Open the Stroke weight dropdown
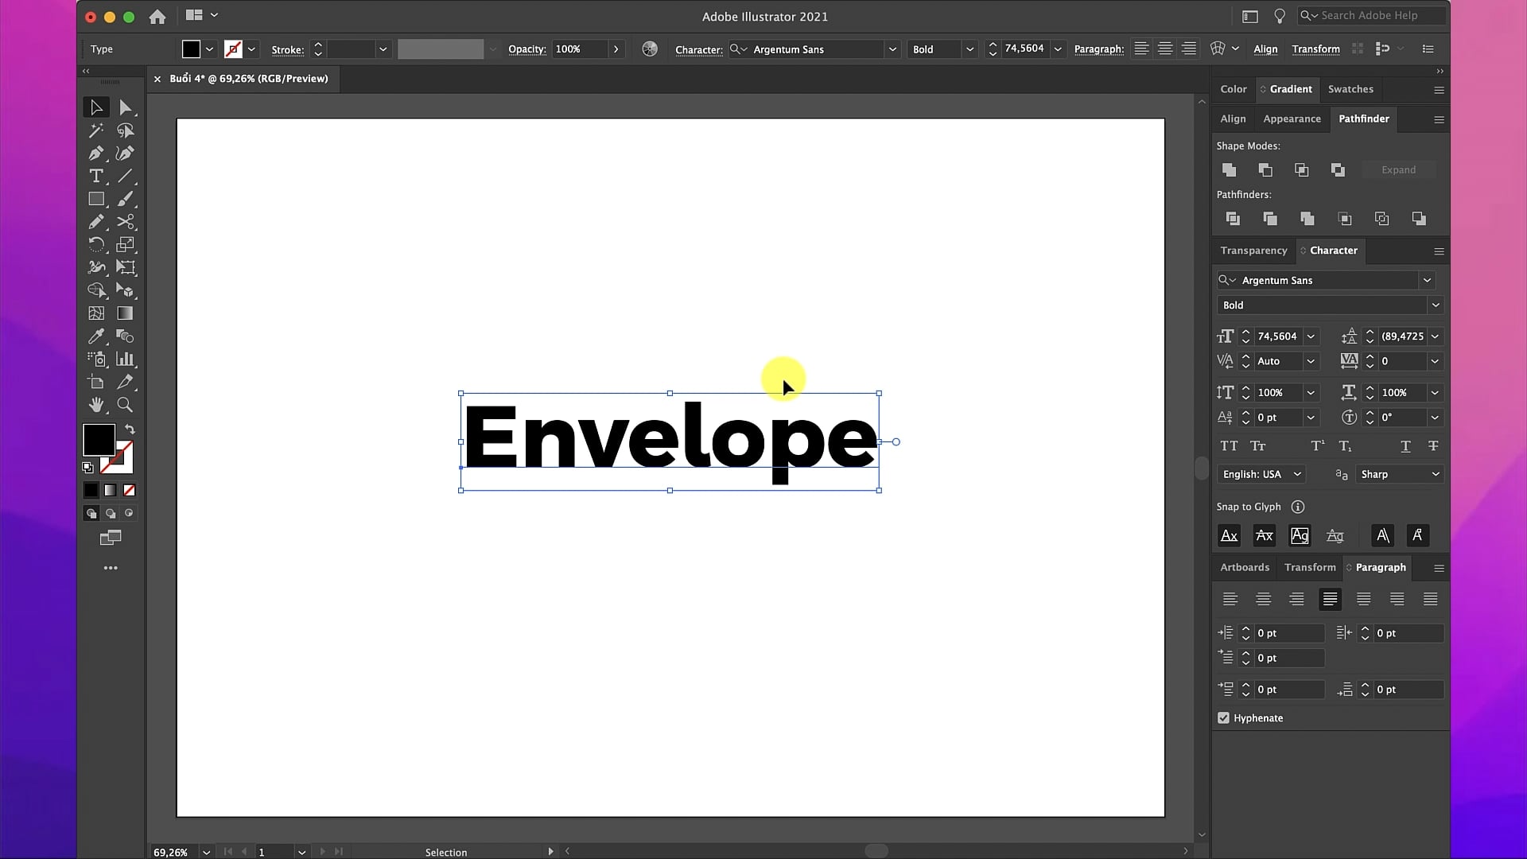 click(x=383, y=49)
